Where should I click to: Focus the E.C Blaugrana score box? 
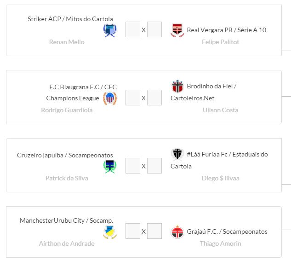pos(132,98)
